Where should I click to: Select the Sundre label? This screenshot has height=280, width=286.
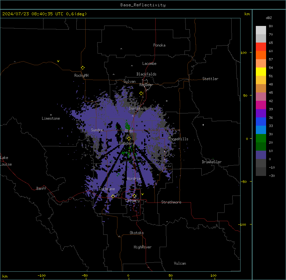97,130
